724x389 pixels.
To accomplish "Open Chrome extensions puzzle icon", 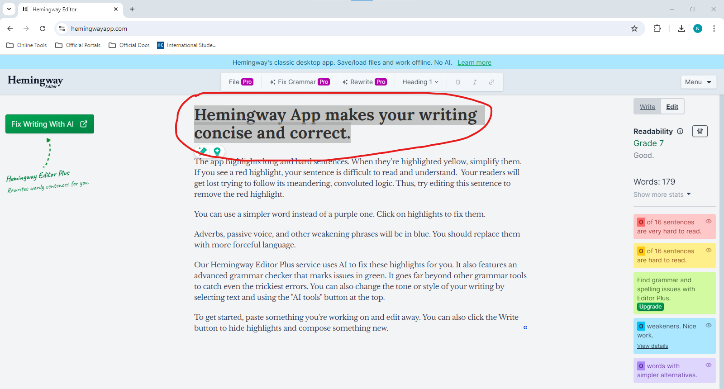I will (657, 28).
